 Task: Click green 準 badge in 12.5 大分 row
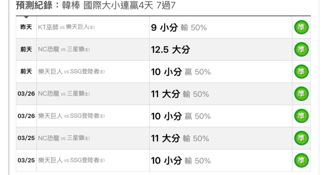(x=301, y=49)
